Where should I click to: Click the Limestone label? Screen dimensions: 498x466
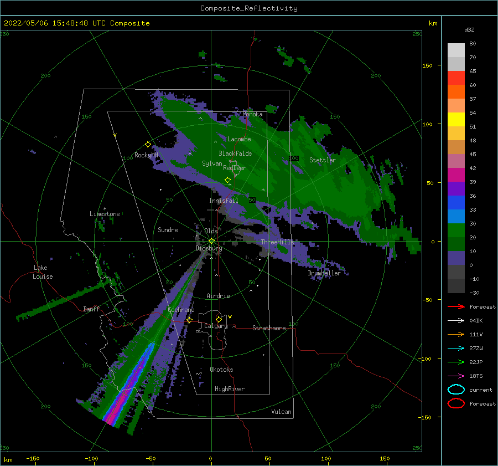point(105,214)
